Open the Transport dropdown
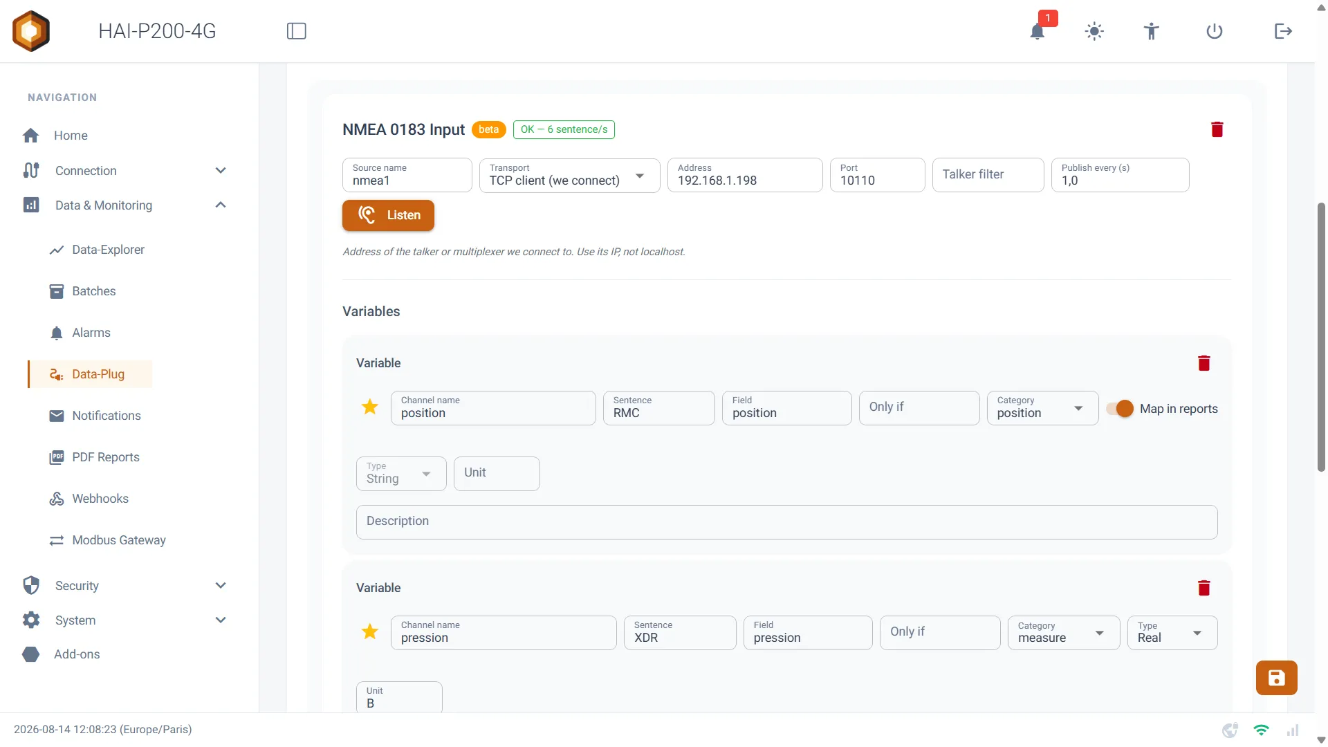Image resolution: width=1328 pixels, height=747 pixels. [x=570, y=175]
